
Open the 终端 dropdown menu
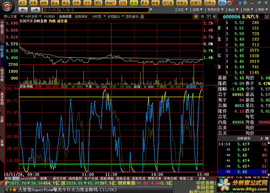click(x=248, y=10)
